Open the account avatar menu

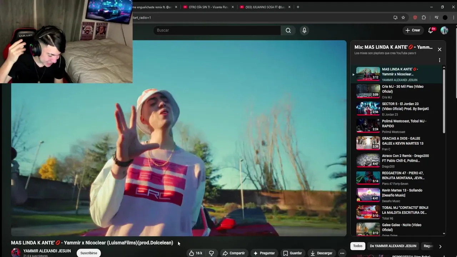click(444, 30)
